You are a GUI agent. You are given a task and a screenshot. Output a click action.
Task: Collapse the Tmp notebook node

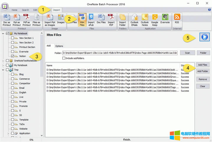point(3,70)
